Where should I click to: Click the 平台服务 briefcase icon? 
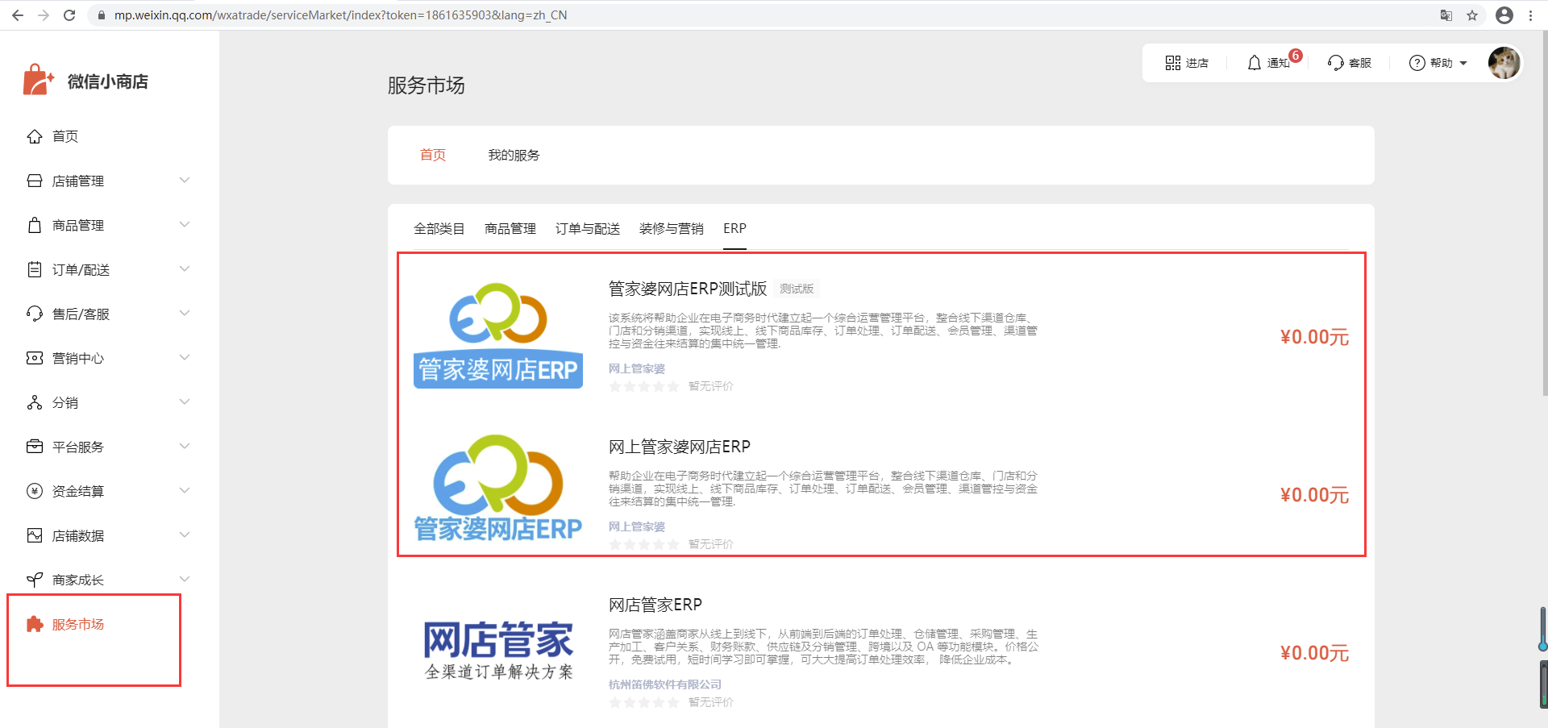35,447
